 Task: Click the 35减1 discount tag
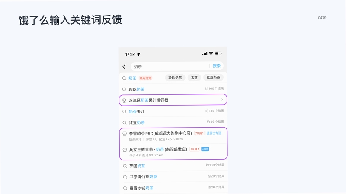pos(195,149)
